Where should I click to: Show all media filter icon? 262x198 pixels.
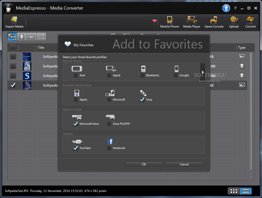click(x=12, y=37)
